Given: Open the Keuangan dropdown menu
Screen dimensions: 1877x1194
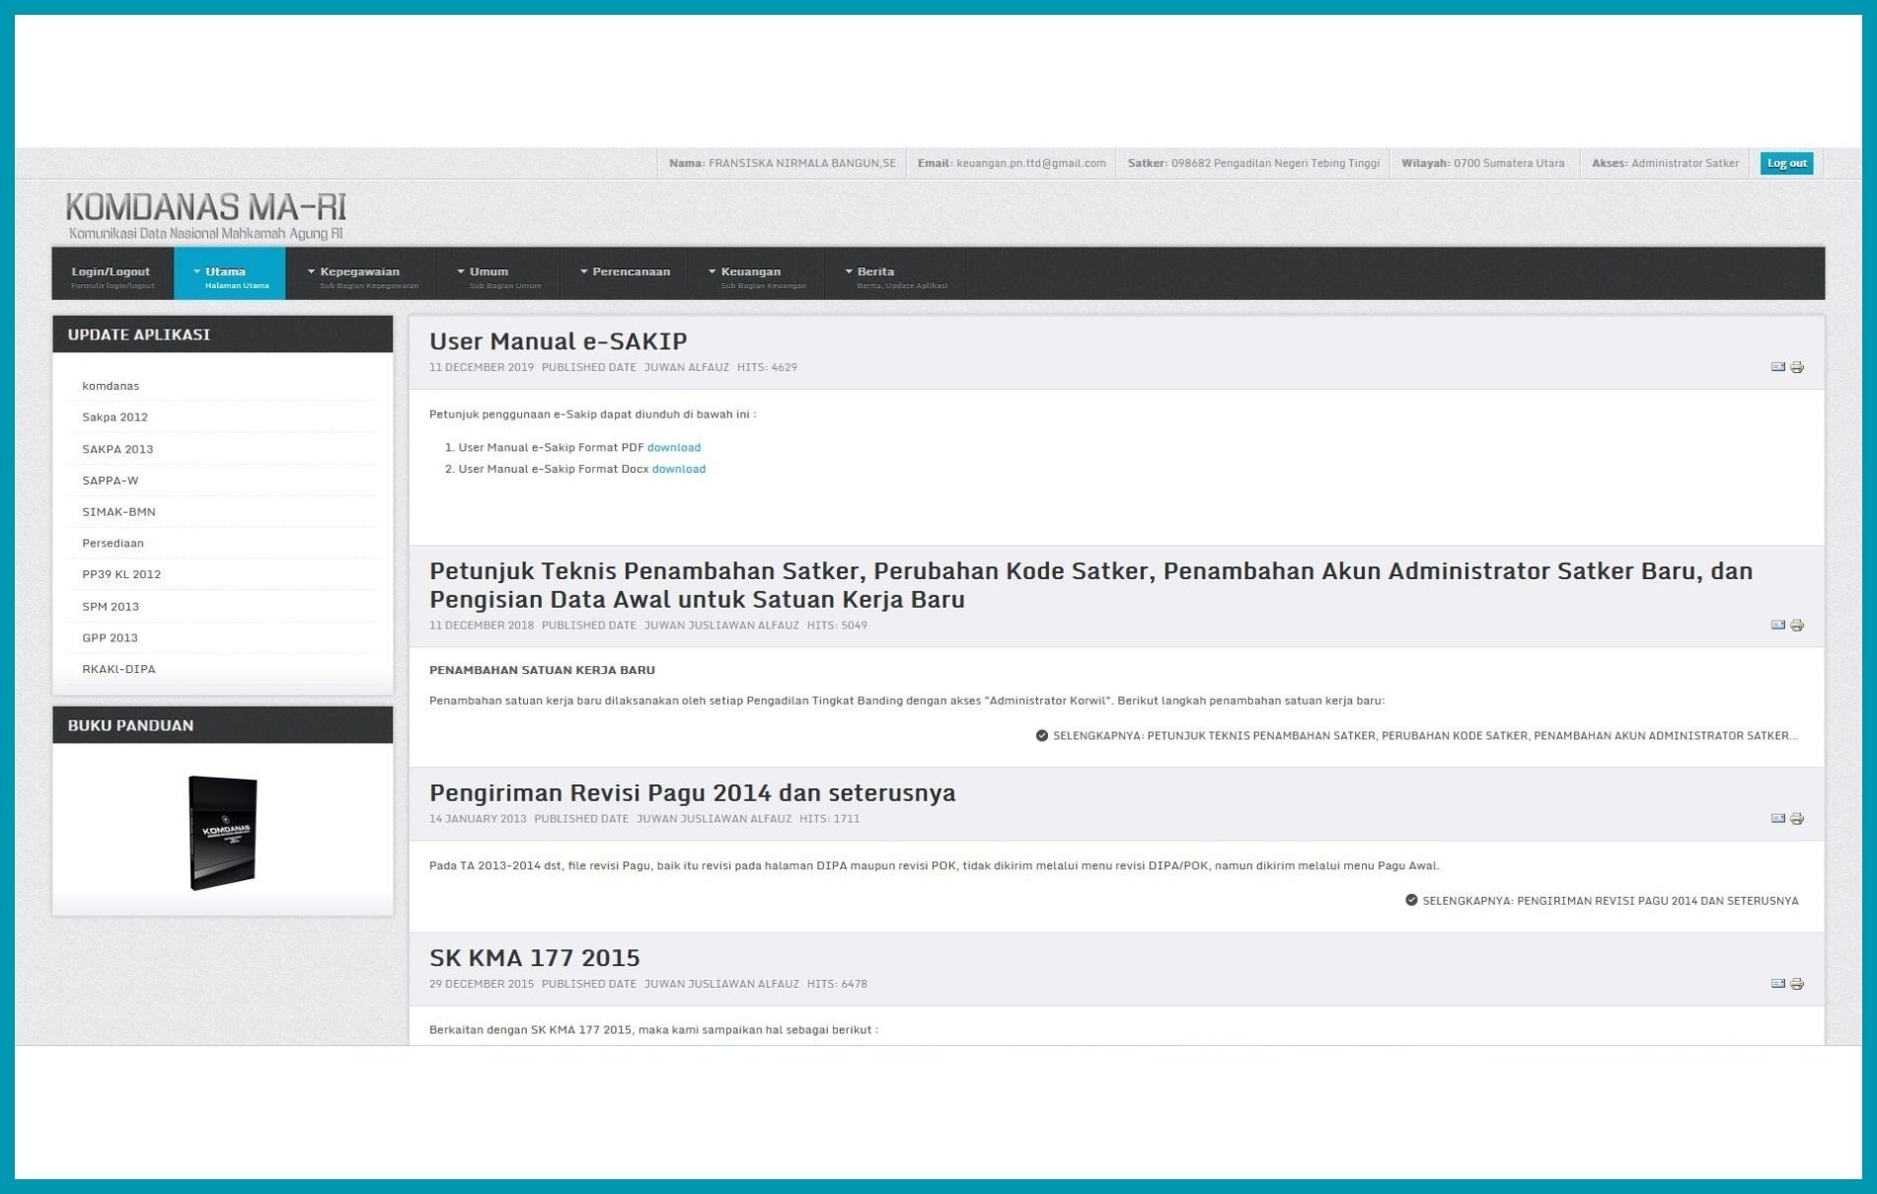Looking at the screenshot, I should tap(750, 273).
